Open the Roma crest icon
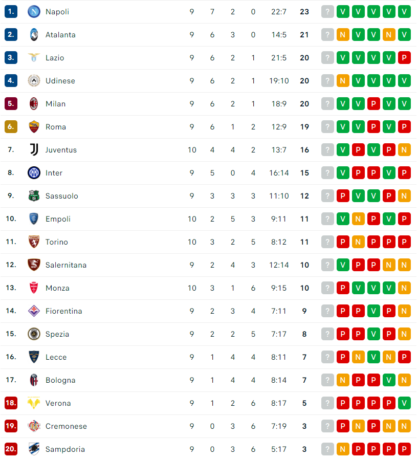The image size is (418, 459). [34, 127]
